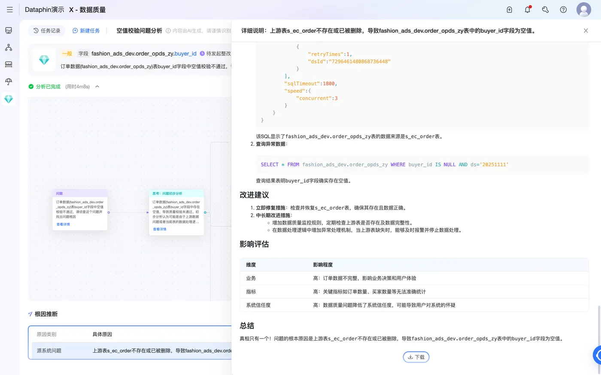
Task: Click the diamond thumbnail in issue card
Action: [x=44, y=60]
